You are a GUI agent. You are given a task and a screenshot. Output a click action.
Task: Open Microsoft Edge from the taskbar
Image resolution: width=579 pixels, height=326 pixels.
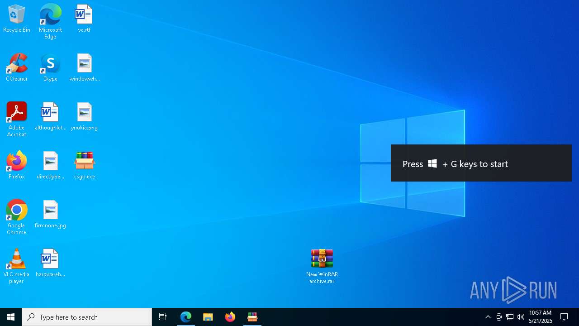pyautogui.click(x=186, y=317)
